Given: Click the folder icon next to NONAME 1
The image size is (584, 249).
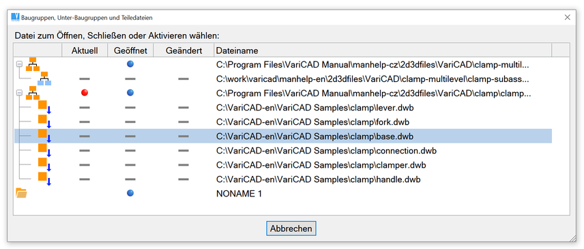Looking at the screenshot, I should click(22, 193).
